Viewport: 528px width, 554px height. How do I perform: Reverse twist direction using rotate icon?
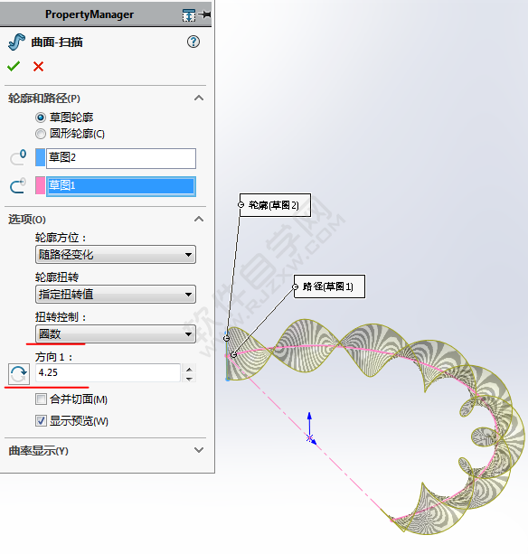coord(19,374)
